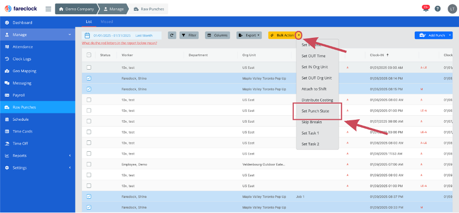Expand the Add Punch dropdown arrow
This screenshot has height=213, width=459.
click(450, 35)
